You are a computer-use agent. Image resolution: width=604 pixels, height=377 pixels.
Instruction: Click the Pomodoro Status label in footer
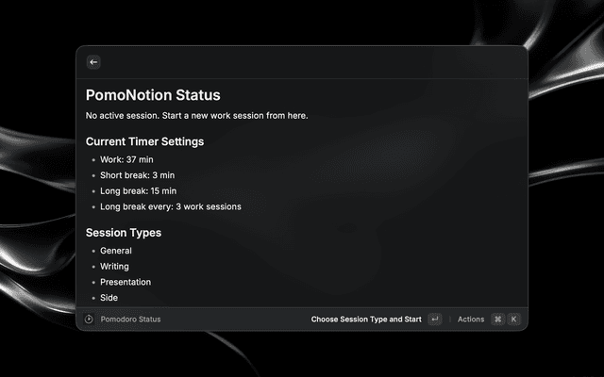[130, 320]
